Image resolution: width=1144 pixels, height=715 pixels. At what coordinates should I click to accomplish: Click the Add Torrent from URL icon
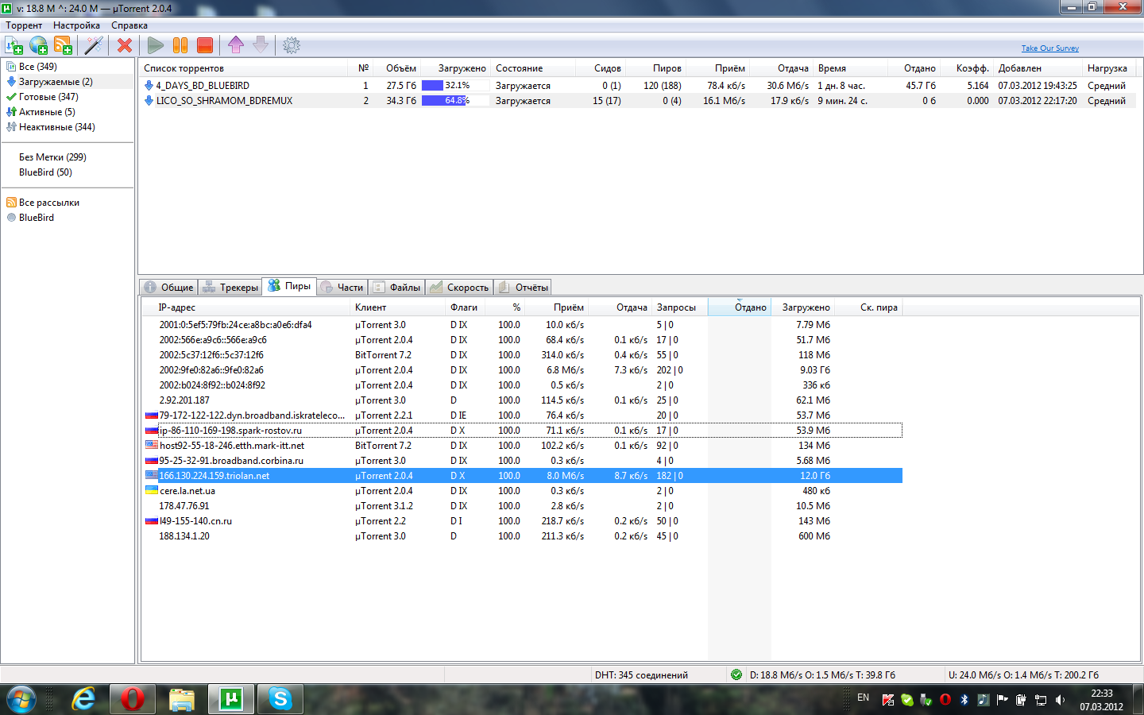click(x=38, y=45)
